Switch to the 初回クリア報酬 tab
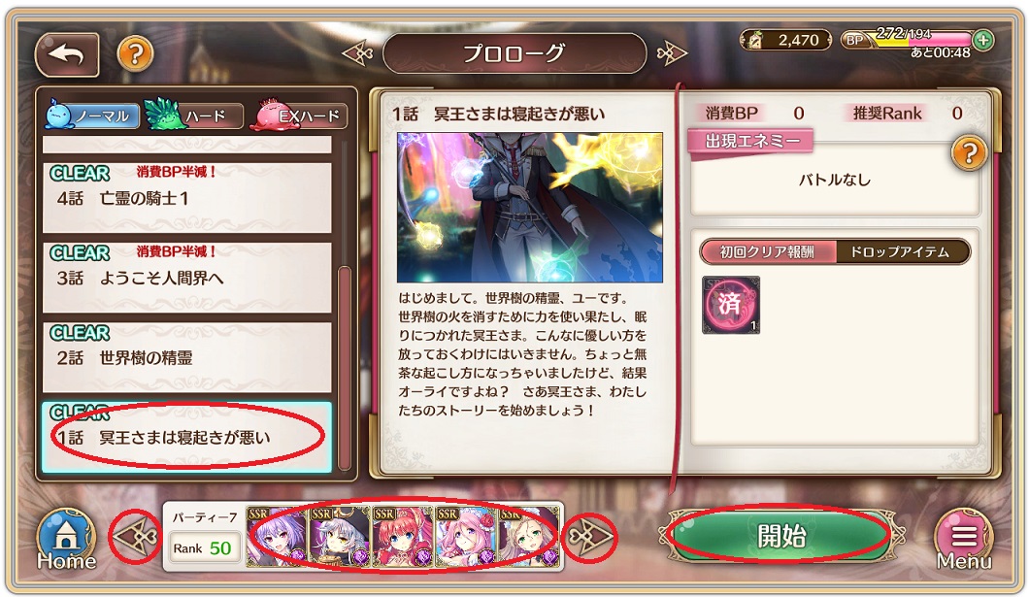 pos(767,252)
